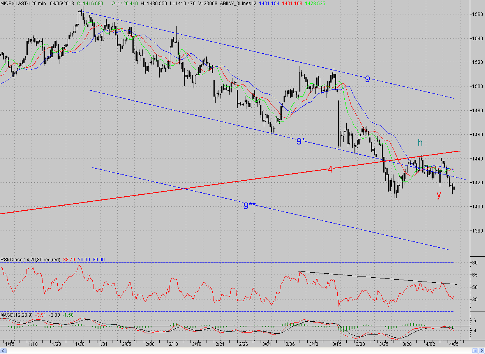Select the blue channel label 9*
The image size is (485, 354).
300,141
